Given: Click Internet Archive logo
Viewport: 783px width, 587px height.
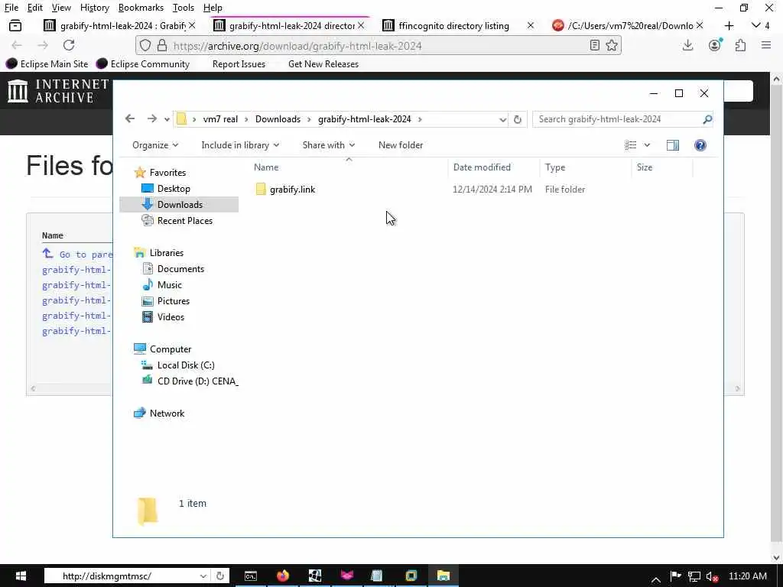Looking at the screenshot, I should pos(58,91).
